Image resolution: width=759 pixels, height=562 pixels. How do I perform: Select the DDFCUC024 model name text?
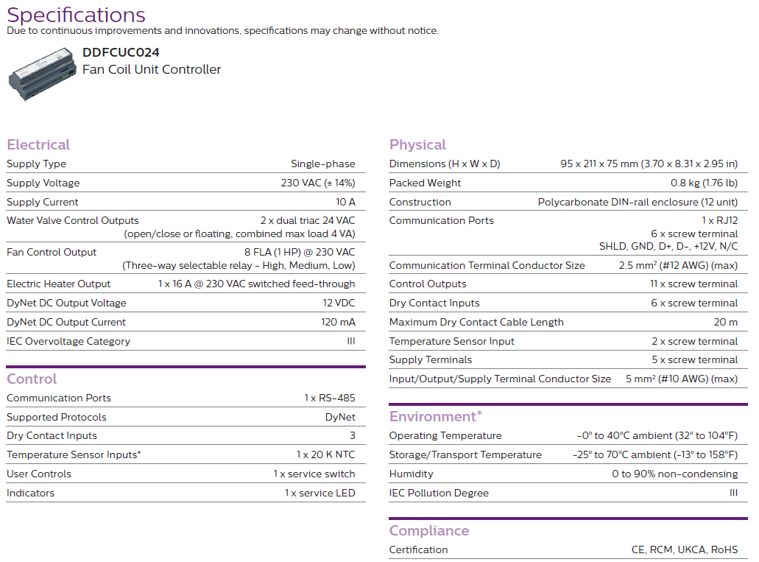pyautogui.click(x=121, y=52)
